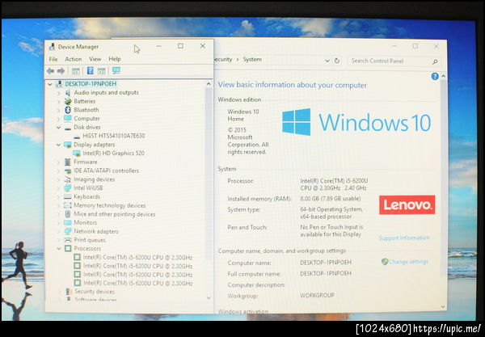The width and height of the screenshot is (485, 337).
Task: Expand the Bluetooth node
Action: tap(59, 110)
